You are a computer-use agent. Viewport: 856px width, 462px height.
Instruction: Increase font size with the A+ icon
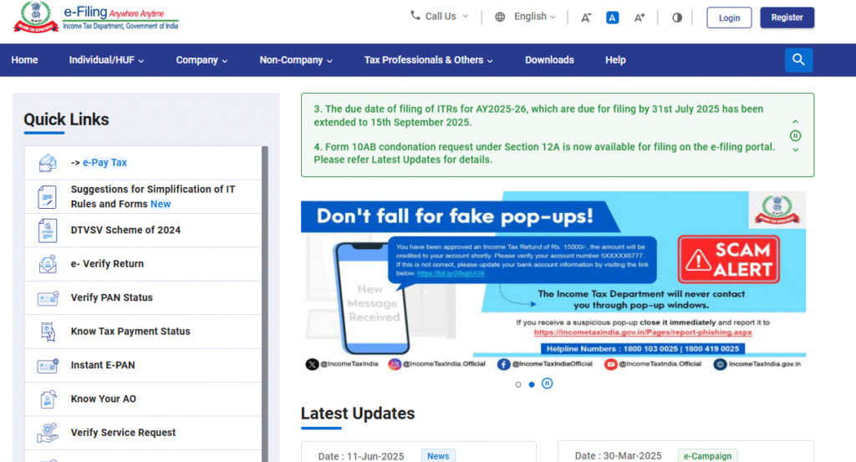pos(639,18)
